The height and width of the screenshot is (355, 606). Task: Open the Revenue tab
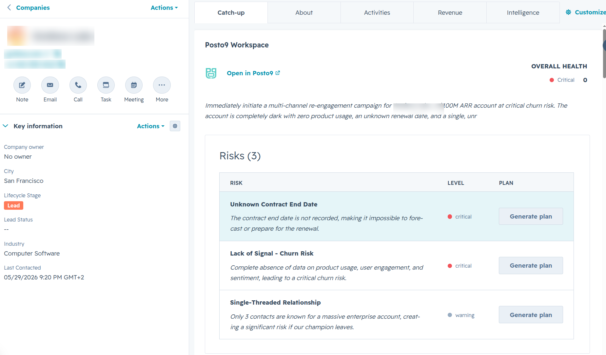450,12
